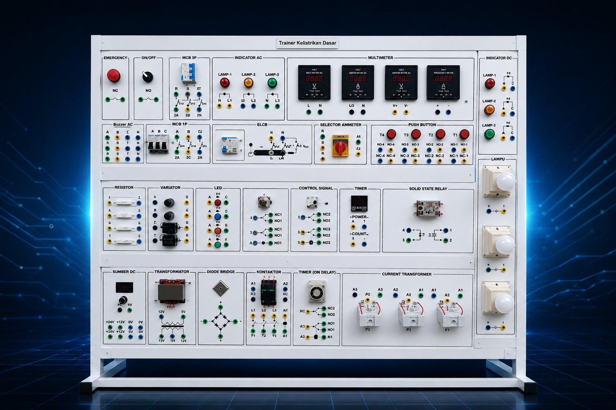
Task: Click the Trainer Kelistrikan Dasar title plate
Action: [308, 43]
